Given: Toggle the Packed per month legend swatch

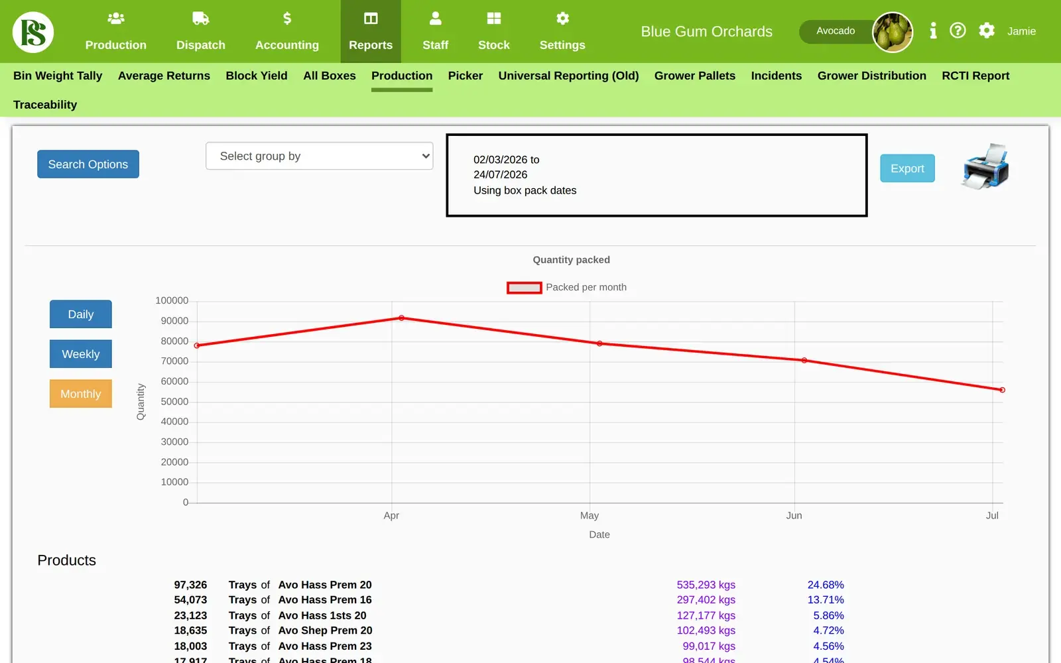Looking at the screenshot, I should [x=524, y=288].
